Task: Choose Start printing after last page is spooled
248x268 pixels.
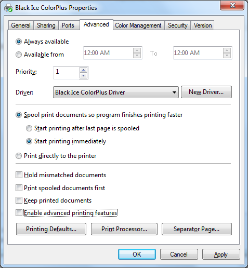Action: (29, 128)
